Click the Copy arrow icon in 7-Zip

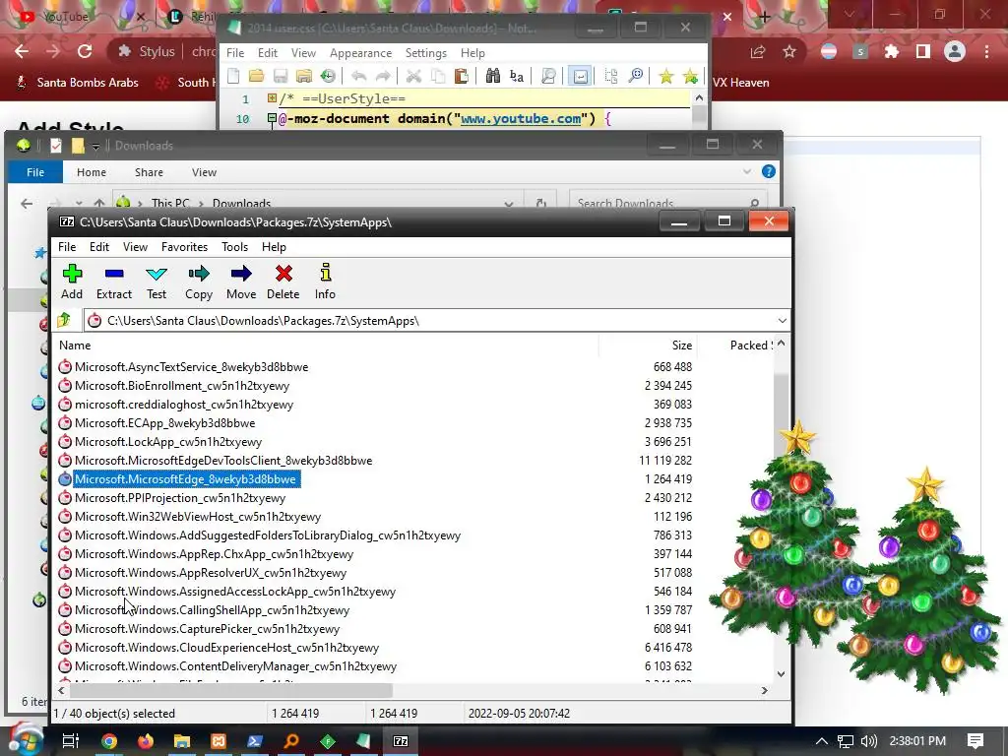click(199, 282)
